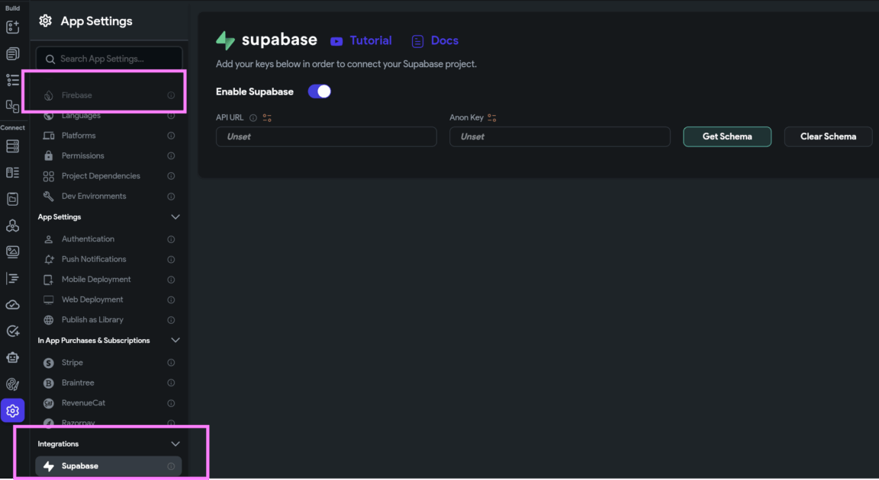879x480 pixels.
Task: Click the variable icon next to Anon Key
Action: click(491, 118)
